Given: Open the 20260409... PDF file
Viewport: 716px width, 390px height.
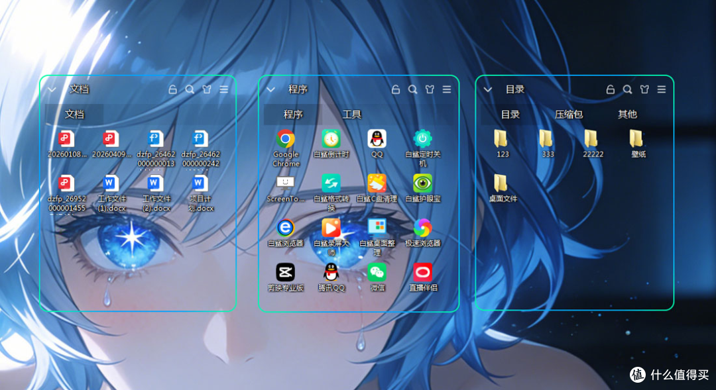Looking at the screenshot, I should 111,139.
